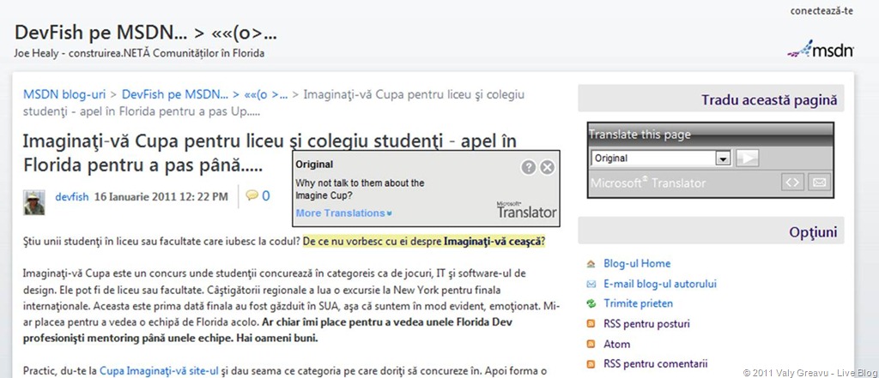Screen dimensions: 879x378
Task: Open Blog-ul Home link
Action: [637, 263]
